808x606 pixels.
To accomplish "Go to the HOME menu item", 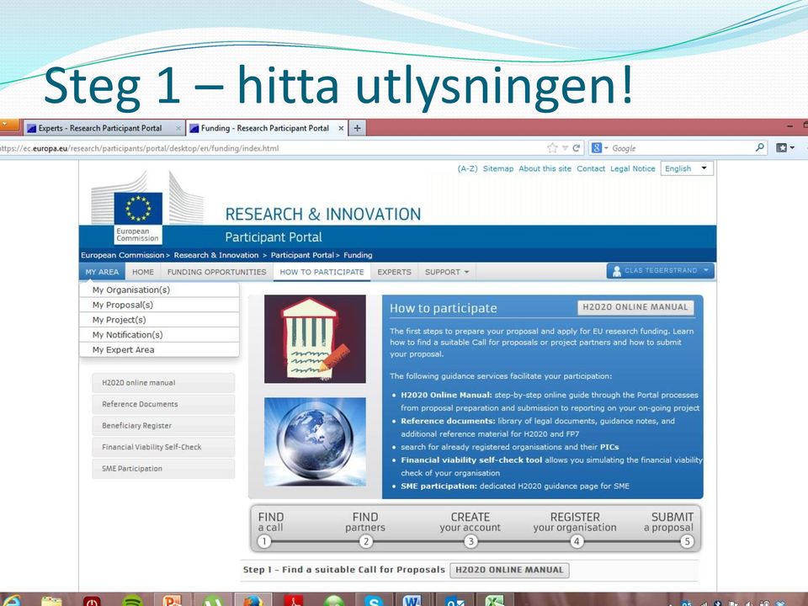I will coord(143,272).
